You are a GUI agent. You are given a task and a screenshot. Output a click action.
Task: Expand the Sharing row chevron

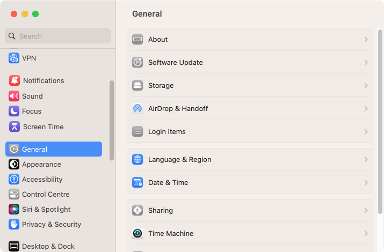[x=366, y=211]
